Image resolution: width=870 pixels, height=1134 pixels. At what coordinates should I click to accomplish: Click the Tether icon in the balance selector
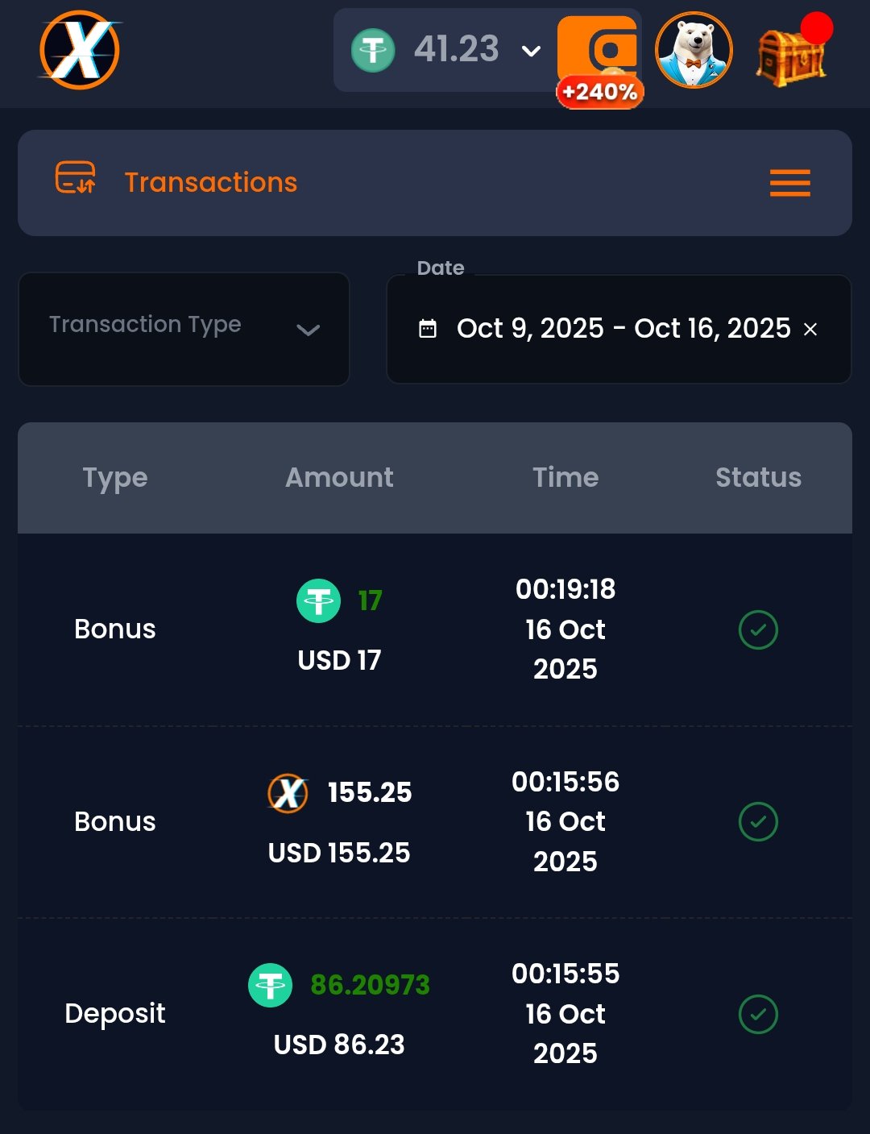click(x=373, y=50)
